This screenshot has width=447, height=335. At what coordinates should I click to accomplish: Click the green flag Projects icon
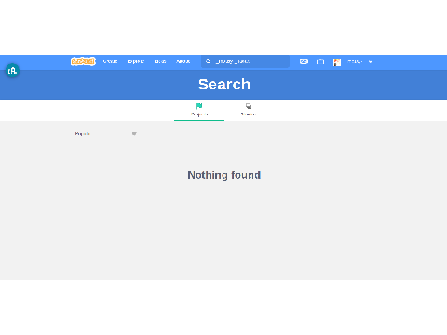click(199, 106)
